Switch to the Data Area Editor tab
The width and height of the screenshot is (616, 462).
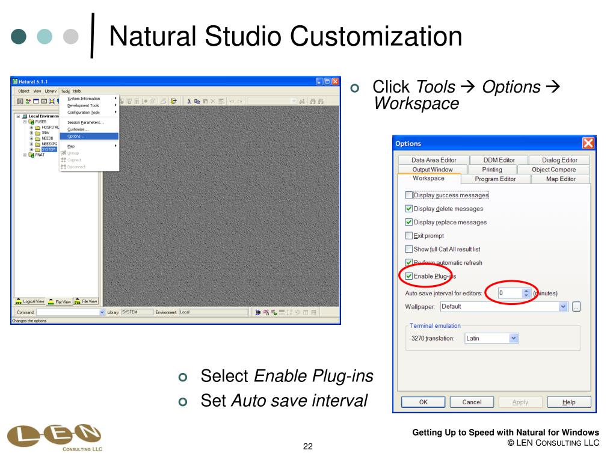[434, 160]
